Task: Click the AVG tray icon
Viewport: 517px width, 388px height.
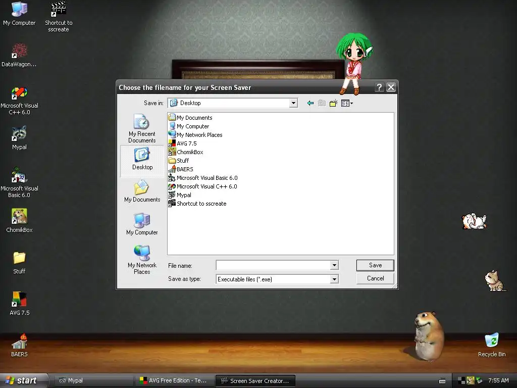Action: point(461,381)
